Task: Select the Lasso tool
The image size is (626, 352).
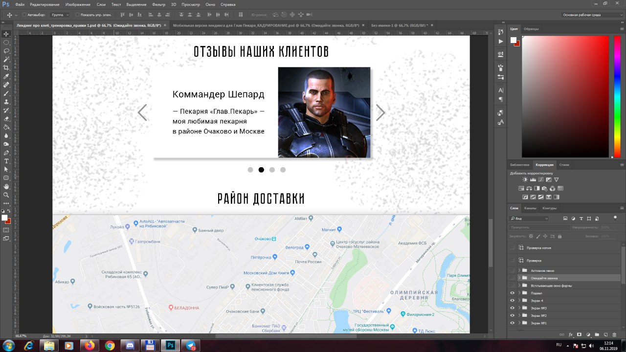Action: [x=6, y=51]
